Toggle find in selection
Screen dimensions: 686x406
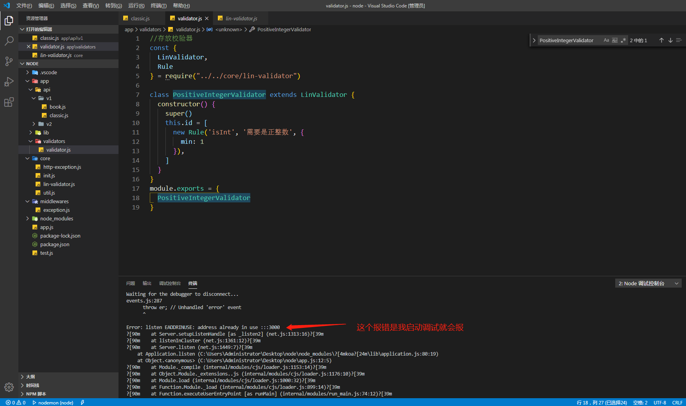(x=679, y=40)
